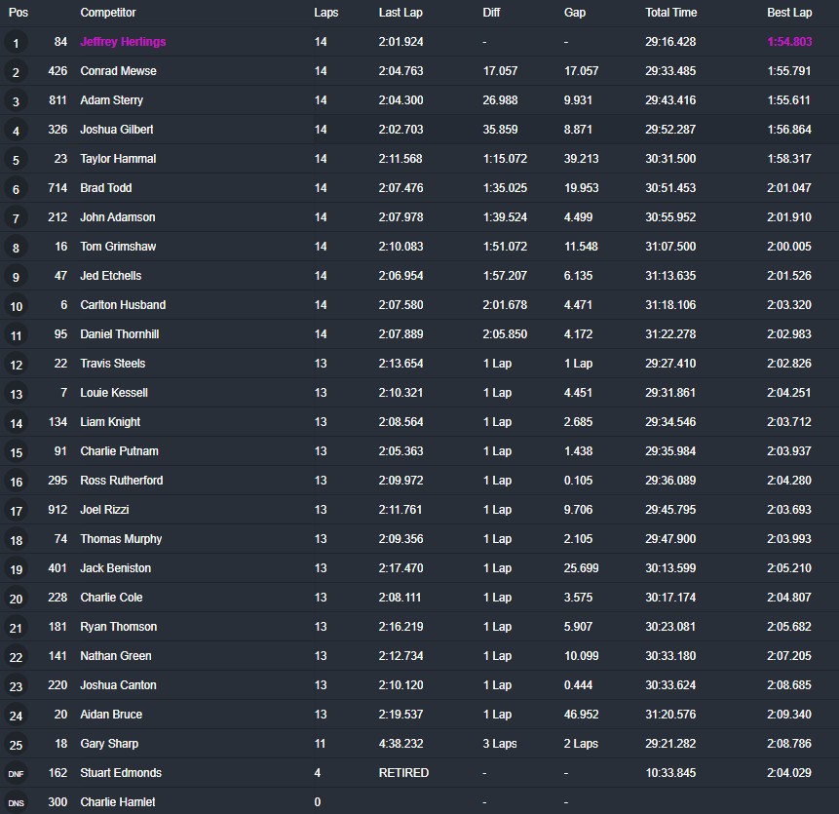Select Travis Steels competitor name
This screenshot has height=814, width=839.
(113, 364)
